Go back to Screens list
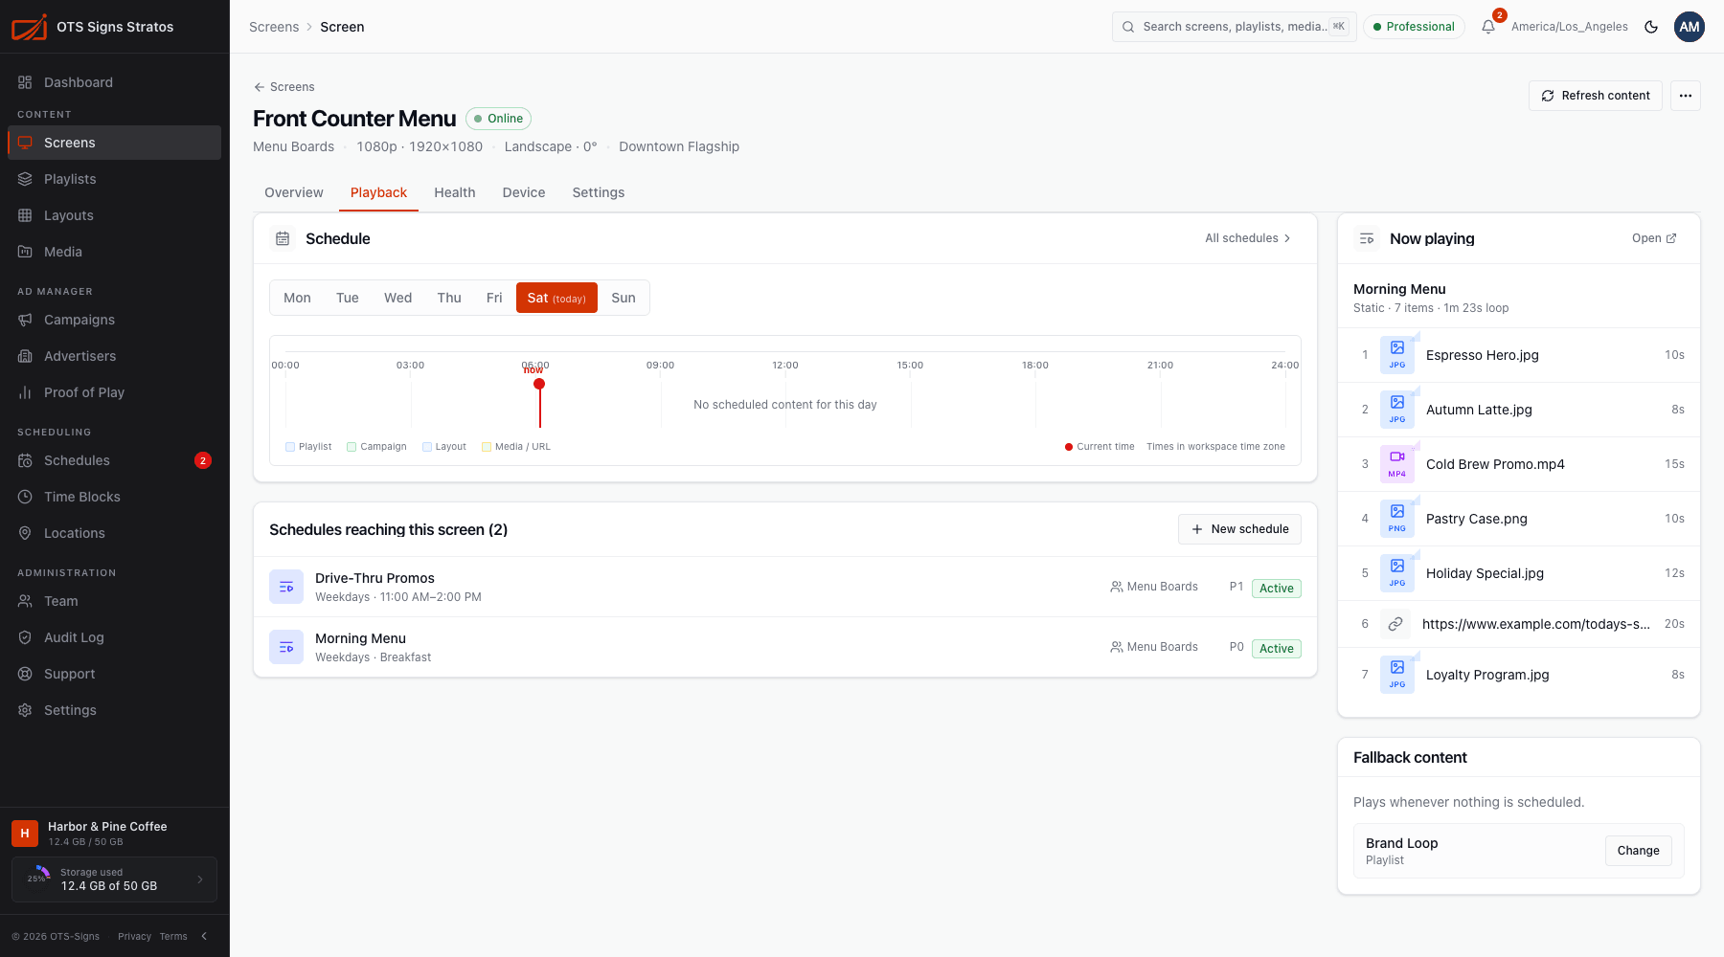The image size is (1724, 957). [284, 87]
